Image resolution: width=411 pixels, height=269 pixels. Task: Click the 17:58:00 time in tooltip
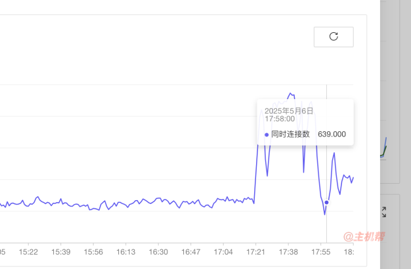click(280, 119)
